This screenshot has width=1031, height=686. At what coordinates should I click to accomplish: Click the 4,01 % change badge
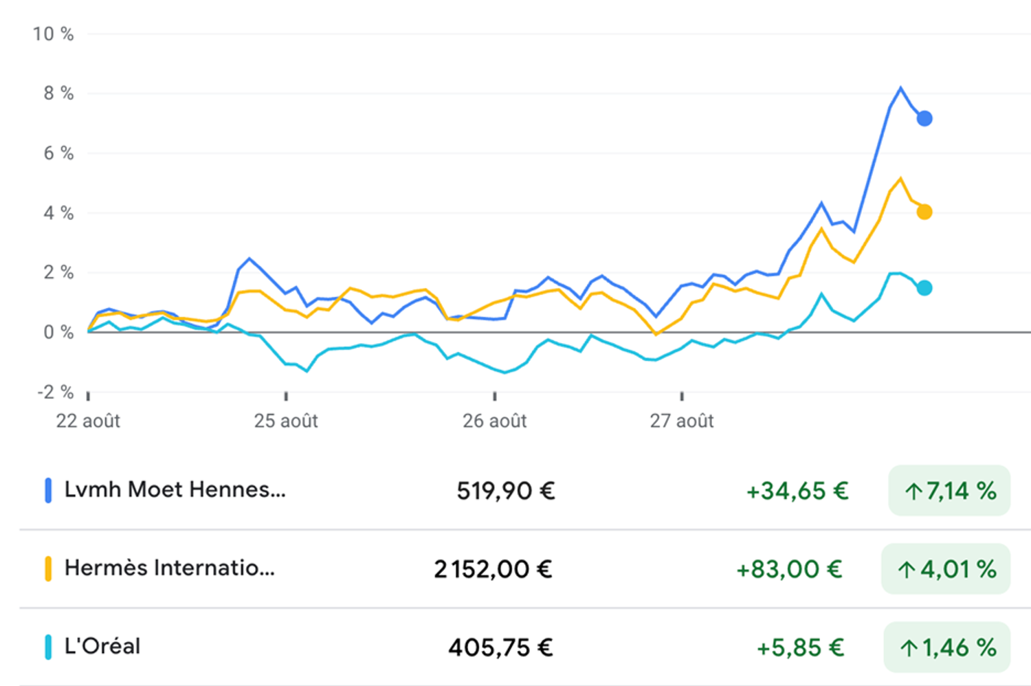[x=946, y=569]
